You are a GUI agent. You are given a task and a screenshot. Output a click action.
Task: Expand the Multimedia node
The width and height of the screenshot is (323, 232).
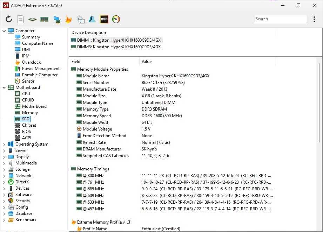4,163
